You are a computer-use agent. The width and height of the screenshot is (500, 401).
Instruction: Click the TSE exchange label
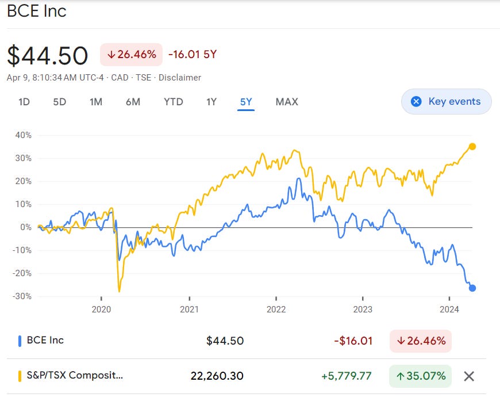coord(144,78)
